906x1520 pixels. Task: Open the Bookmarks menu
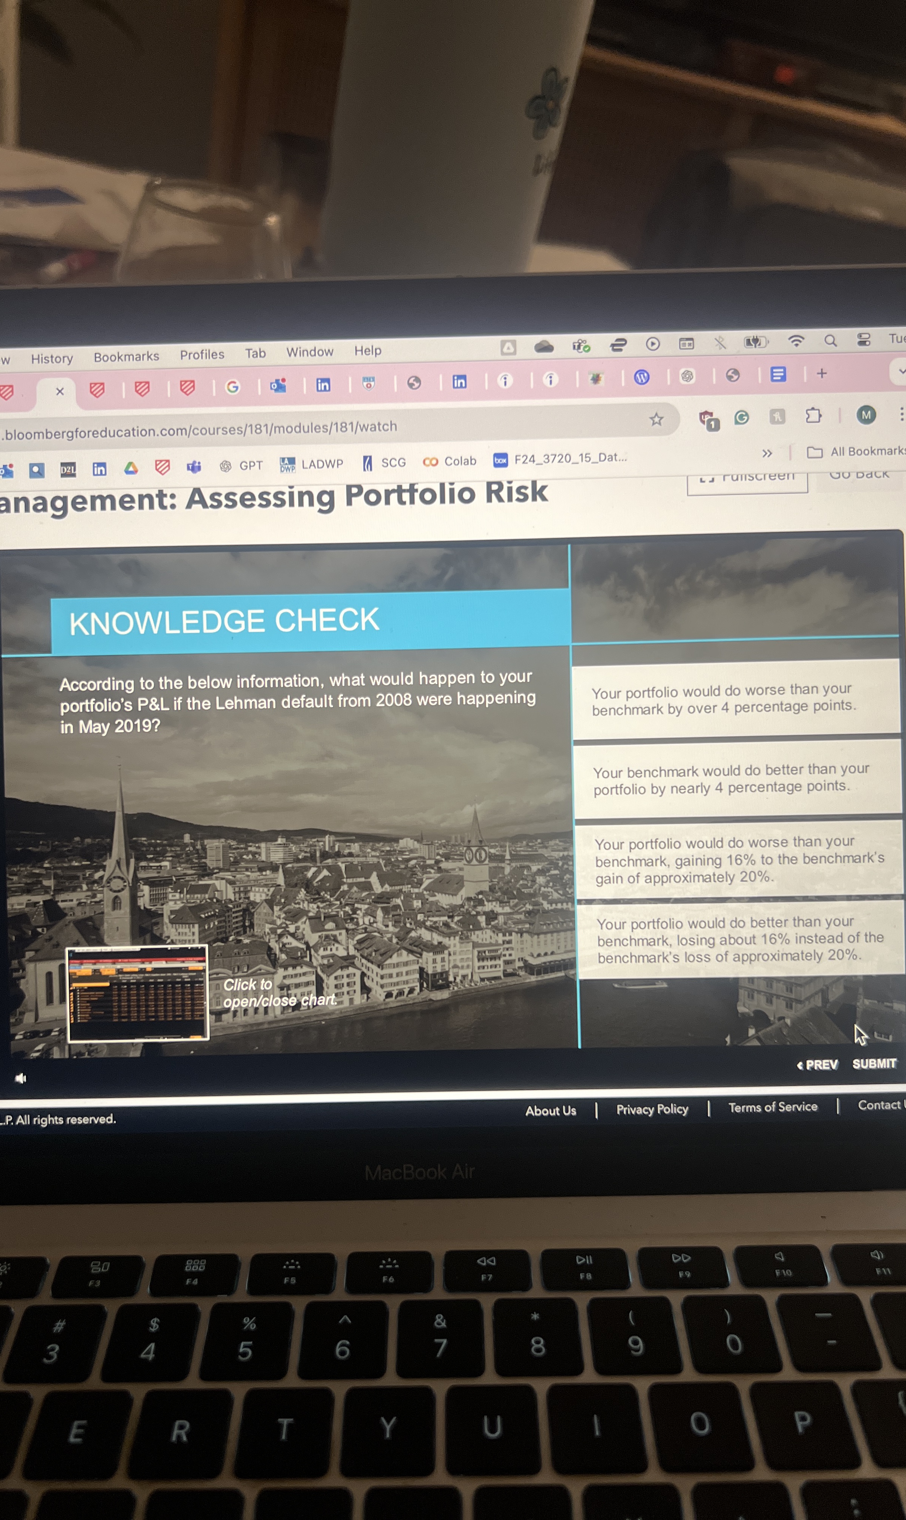pos(126,357)
